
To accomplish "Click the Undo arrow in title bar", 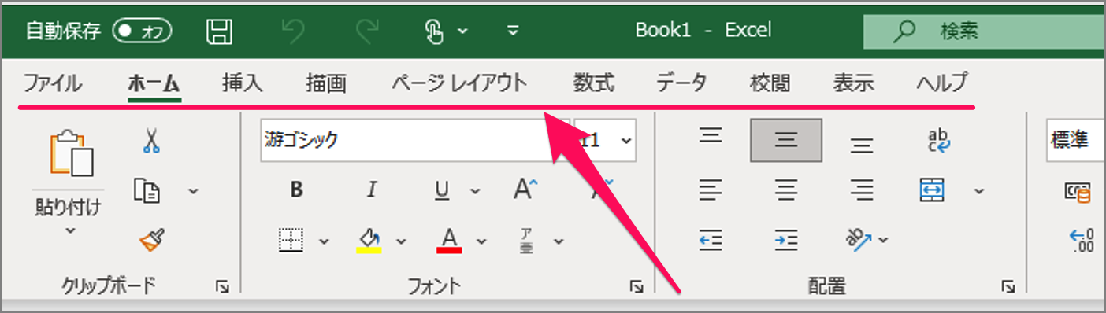I will (x=292, y=31).
